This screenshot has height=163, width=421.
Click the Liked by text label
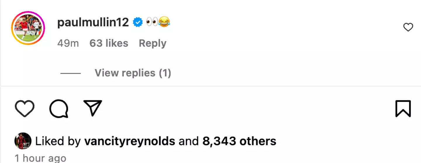point(58,141)
